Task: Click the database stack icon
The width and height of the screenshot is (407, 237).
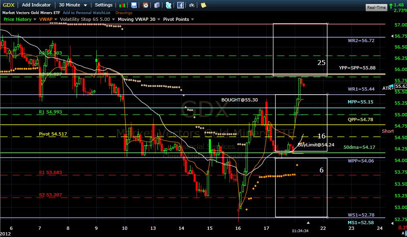Action: [x=157, y=5]
